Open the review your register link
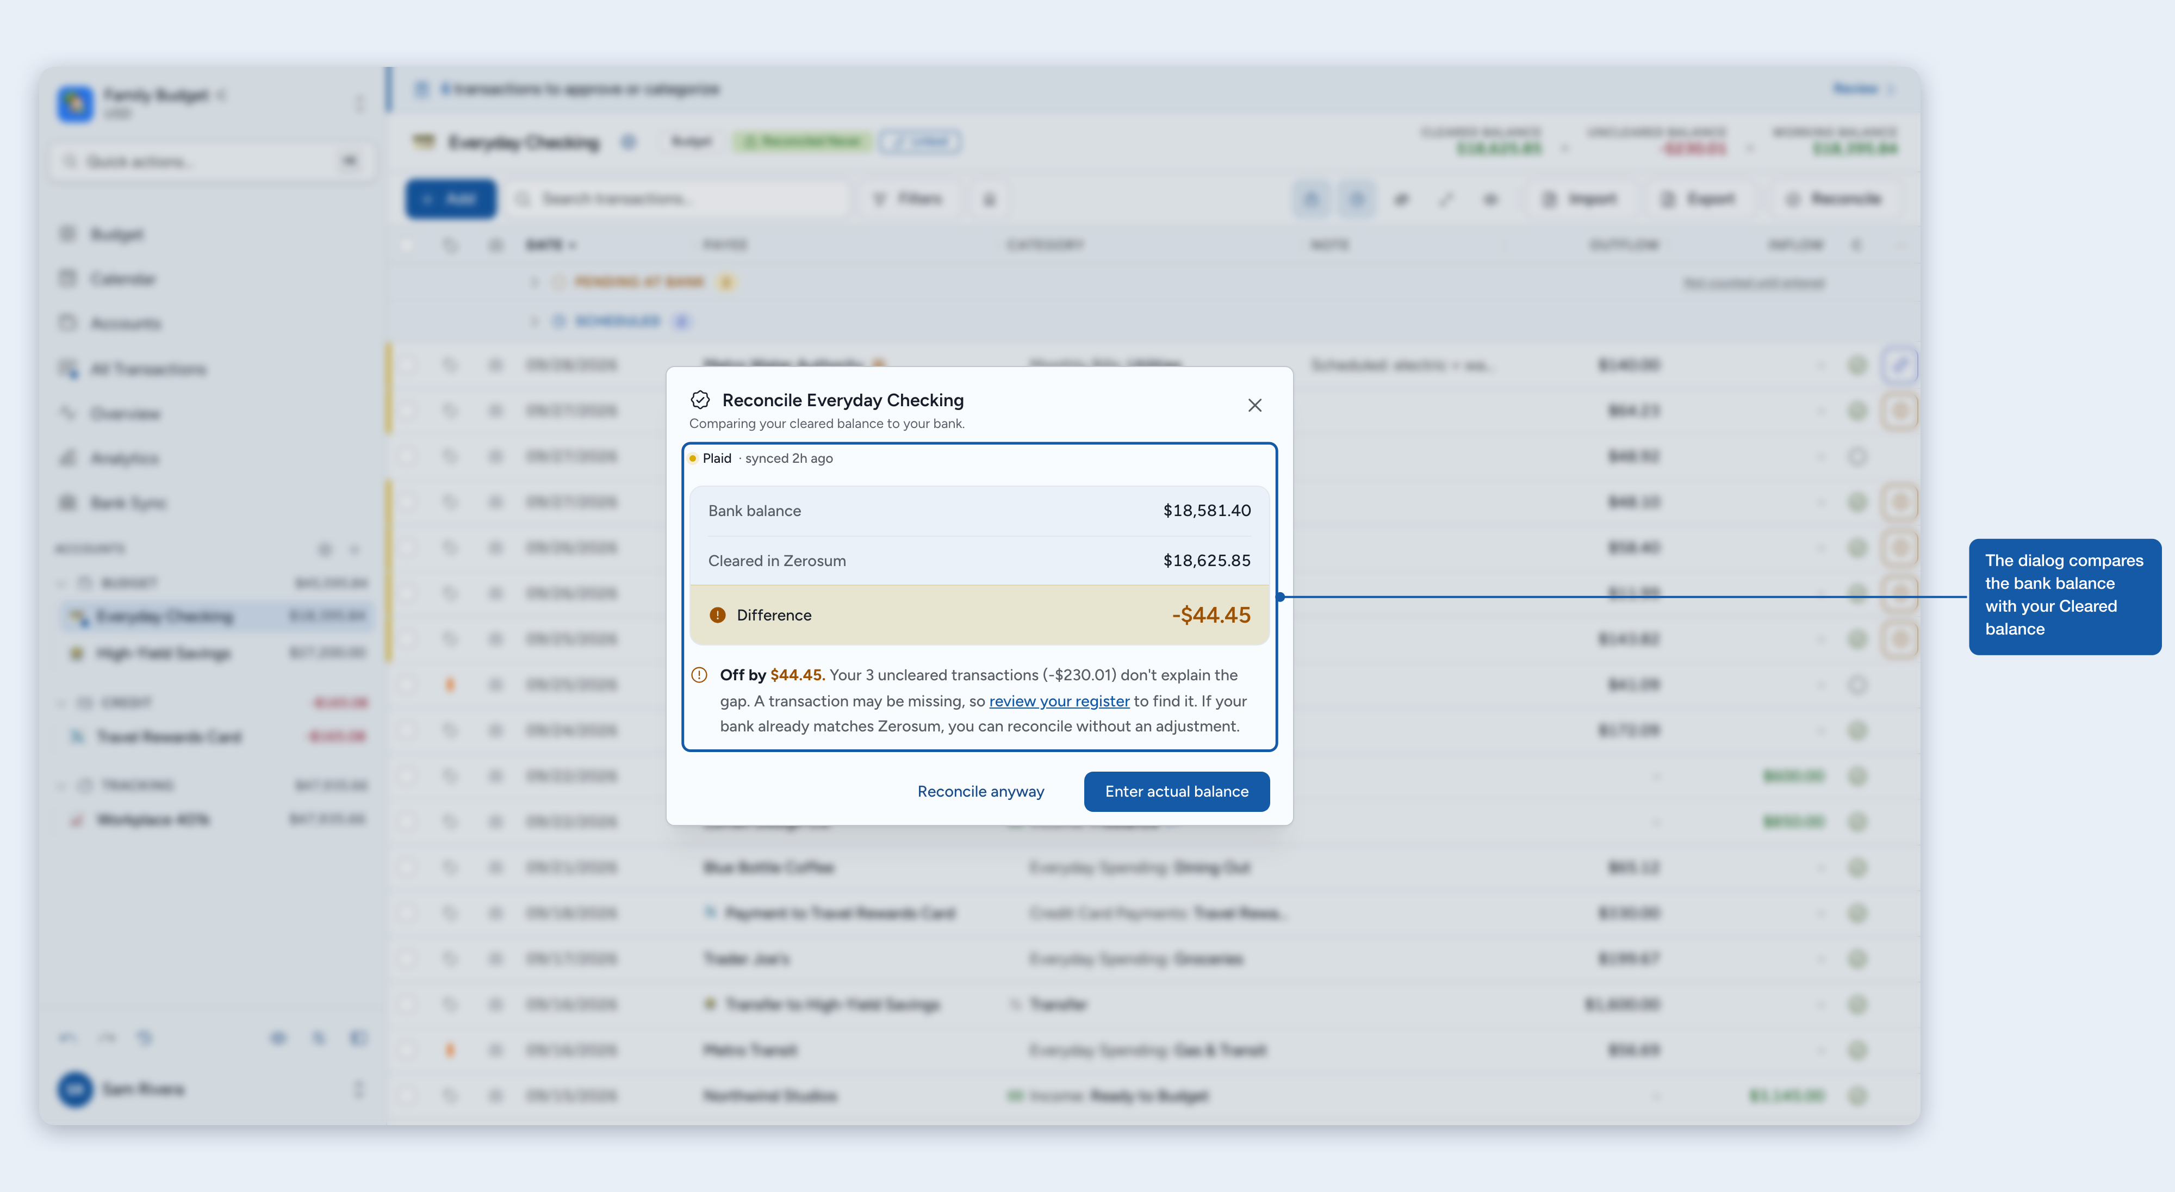 pos(1059,700)
